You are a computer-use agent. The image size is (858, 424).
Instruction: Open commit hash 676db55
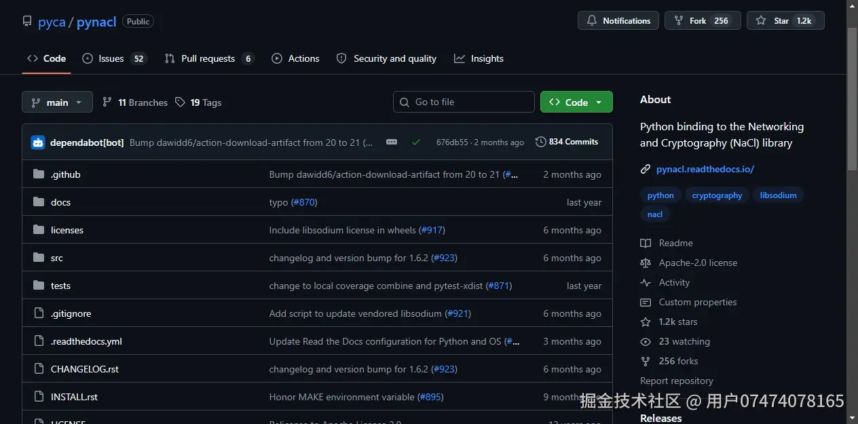point(452,142)
